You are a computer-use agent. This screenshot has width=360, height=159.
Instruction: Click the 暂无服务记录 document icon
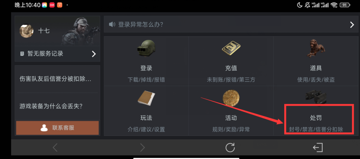tap(22, 54)
